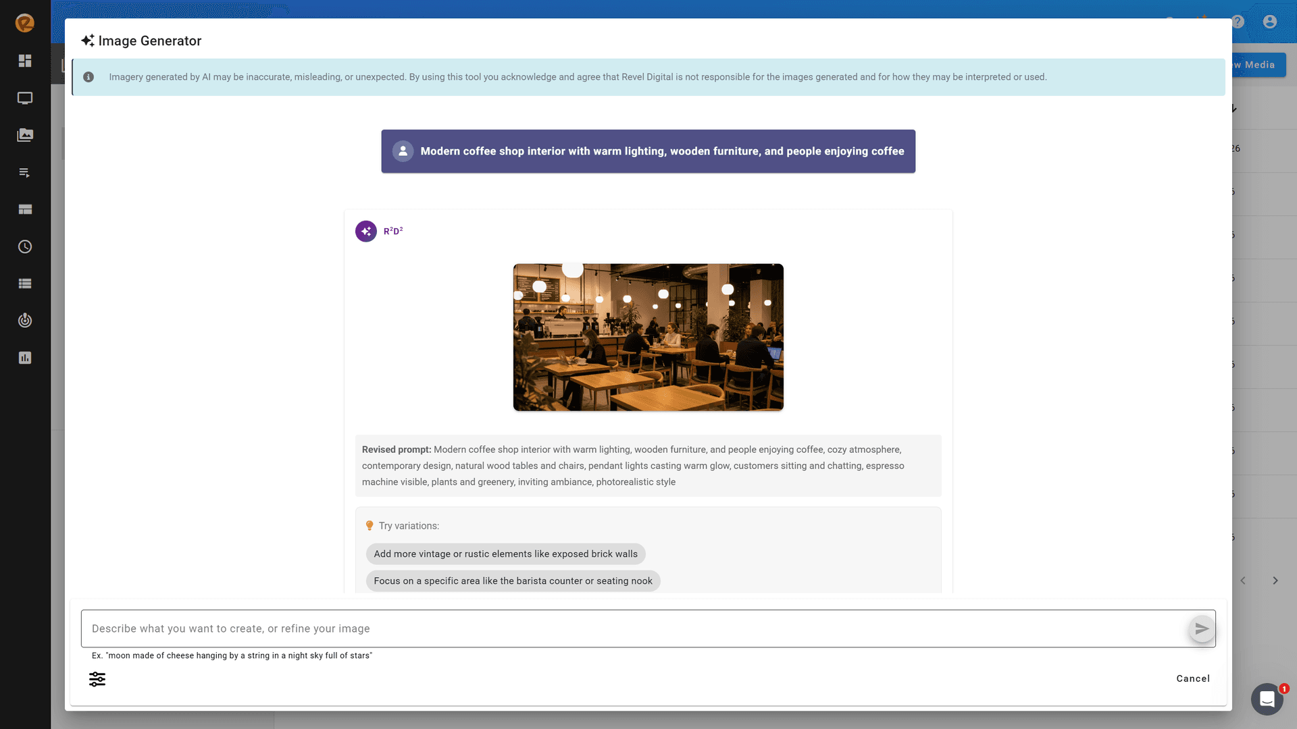Click the Revel Digital logo icon
Viewport: 1297px width, 729px height.
click(x=25, y=23)
